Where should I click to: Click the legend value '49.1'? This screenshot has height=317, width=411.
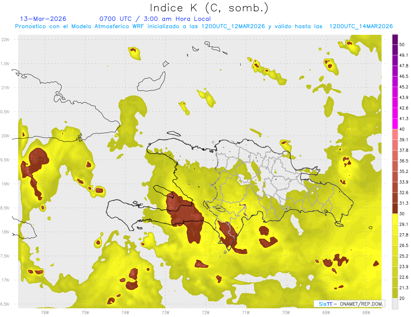[404, 55]
